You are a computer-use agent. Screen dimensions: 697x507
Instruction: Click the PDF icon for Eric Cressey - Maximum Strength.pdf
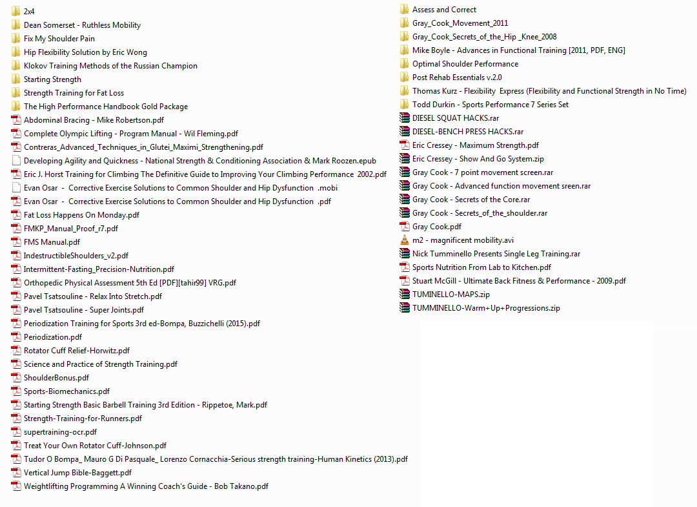pos(405,145)
